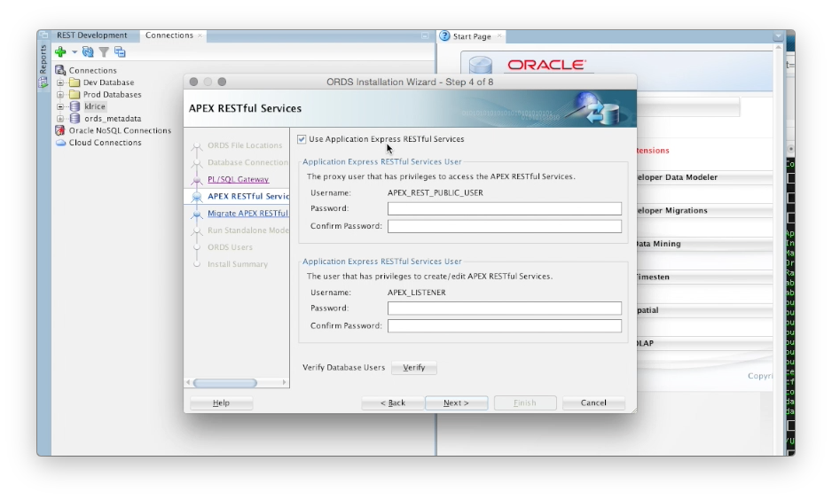This screenshot has height=500, width=832.
Task: Select the Dev Database folder label
Action: [109, 82]
